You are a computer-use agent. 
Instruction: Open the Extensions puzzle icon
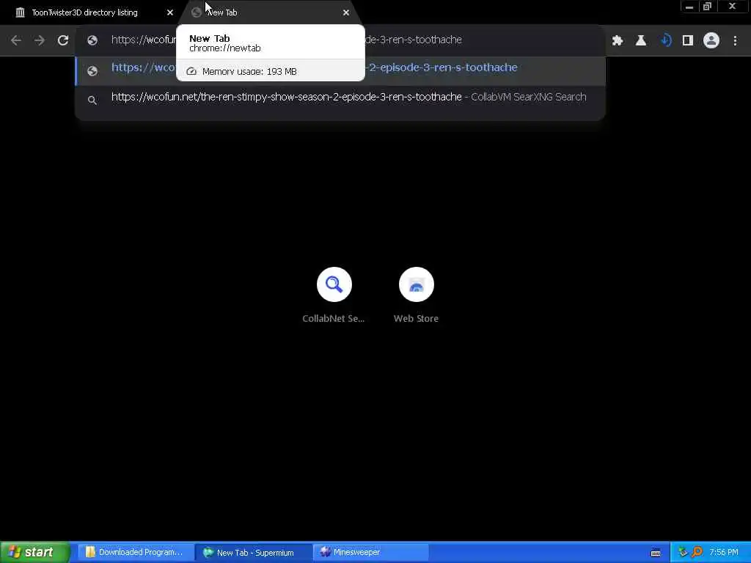[x=618, y=41]
